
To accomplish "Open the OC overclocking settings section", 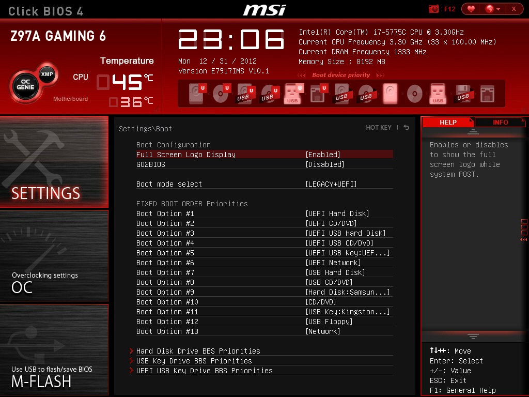I will click(x=54, y=256).
